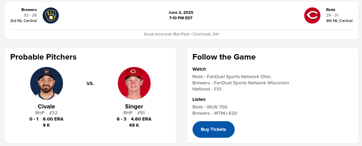Click Brewers FanDuel Sports Network Wisconsin listing
This screenshot has height=146, width=362.
pos(241,83)
